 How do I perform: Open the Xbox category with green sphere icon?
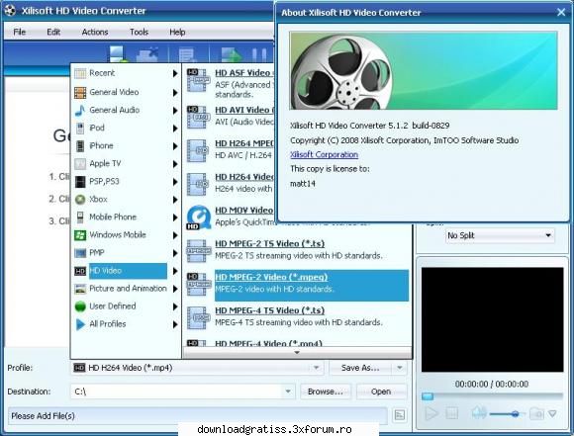click(x=80, y=200)
